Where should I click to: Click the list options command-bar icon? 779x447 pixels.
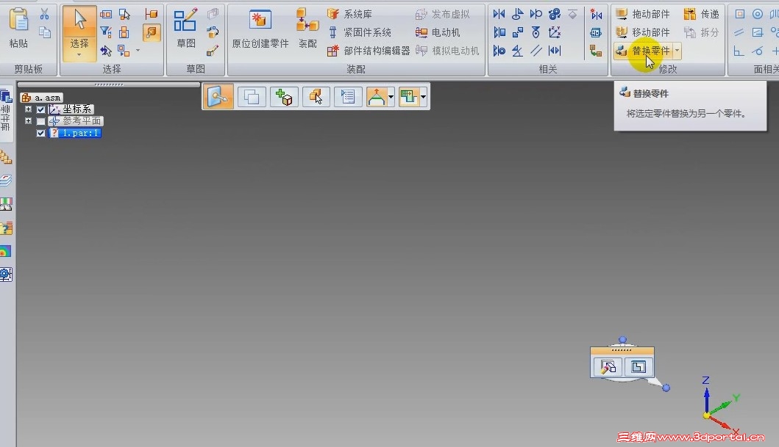pyautogui.click(x=348, y=97)
